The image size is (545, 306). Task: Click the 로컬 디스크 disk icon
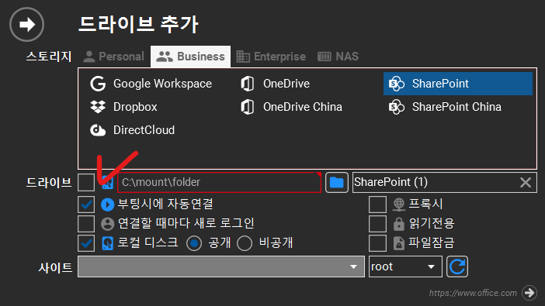pyautogui.click(x=107, y=243)
